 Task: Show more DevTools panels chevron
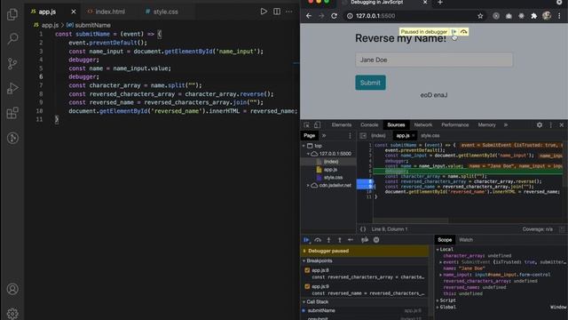pyautogui.click(x=506, y=124)
